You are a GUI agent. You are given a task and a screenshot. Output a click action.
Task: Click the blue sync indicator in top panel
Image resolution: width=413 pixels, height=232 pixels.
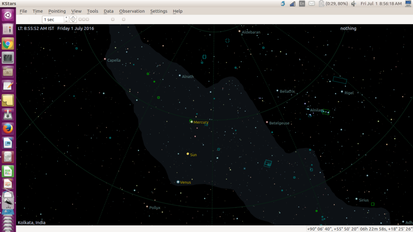283,4
